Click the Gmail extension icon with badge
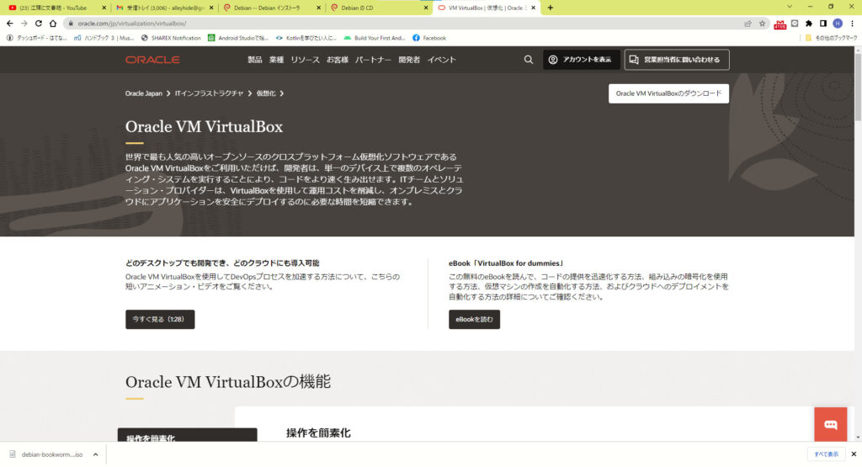862x467 pixels. [780, 24]
